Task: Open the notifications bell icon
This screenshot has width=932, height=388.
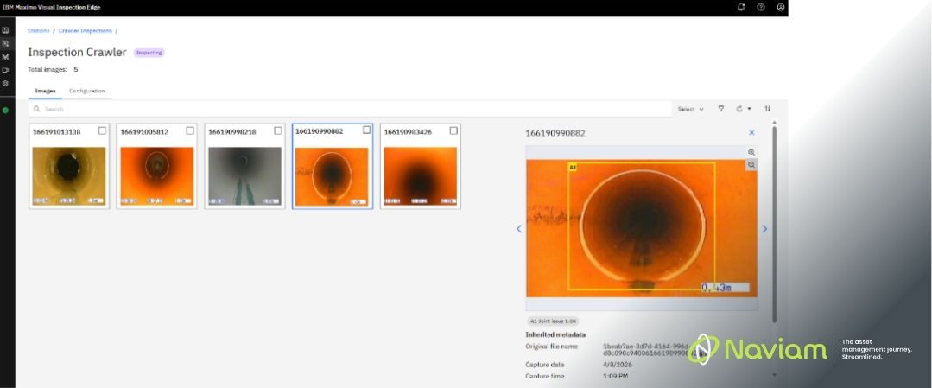Action: point(740,7)
